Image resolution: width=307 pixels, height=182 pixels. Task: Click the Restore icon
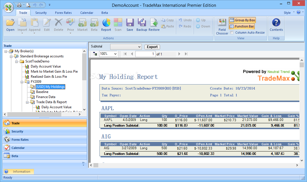[x=154, y=23]
